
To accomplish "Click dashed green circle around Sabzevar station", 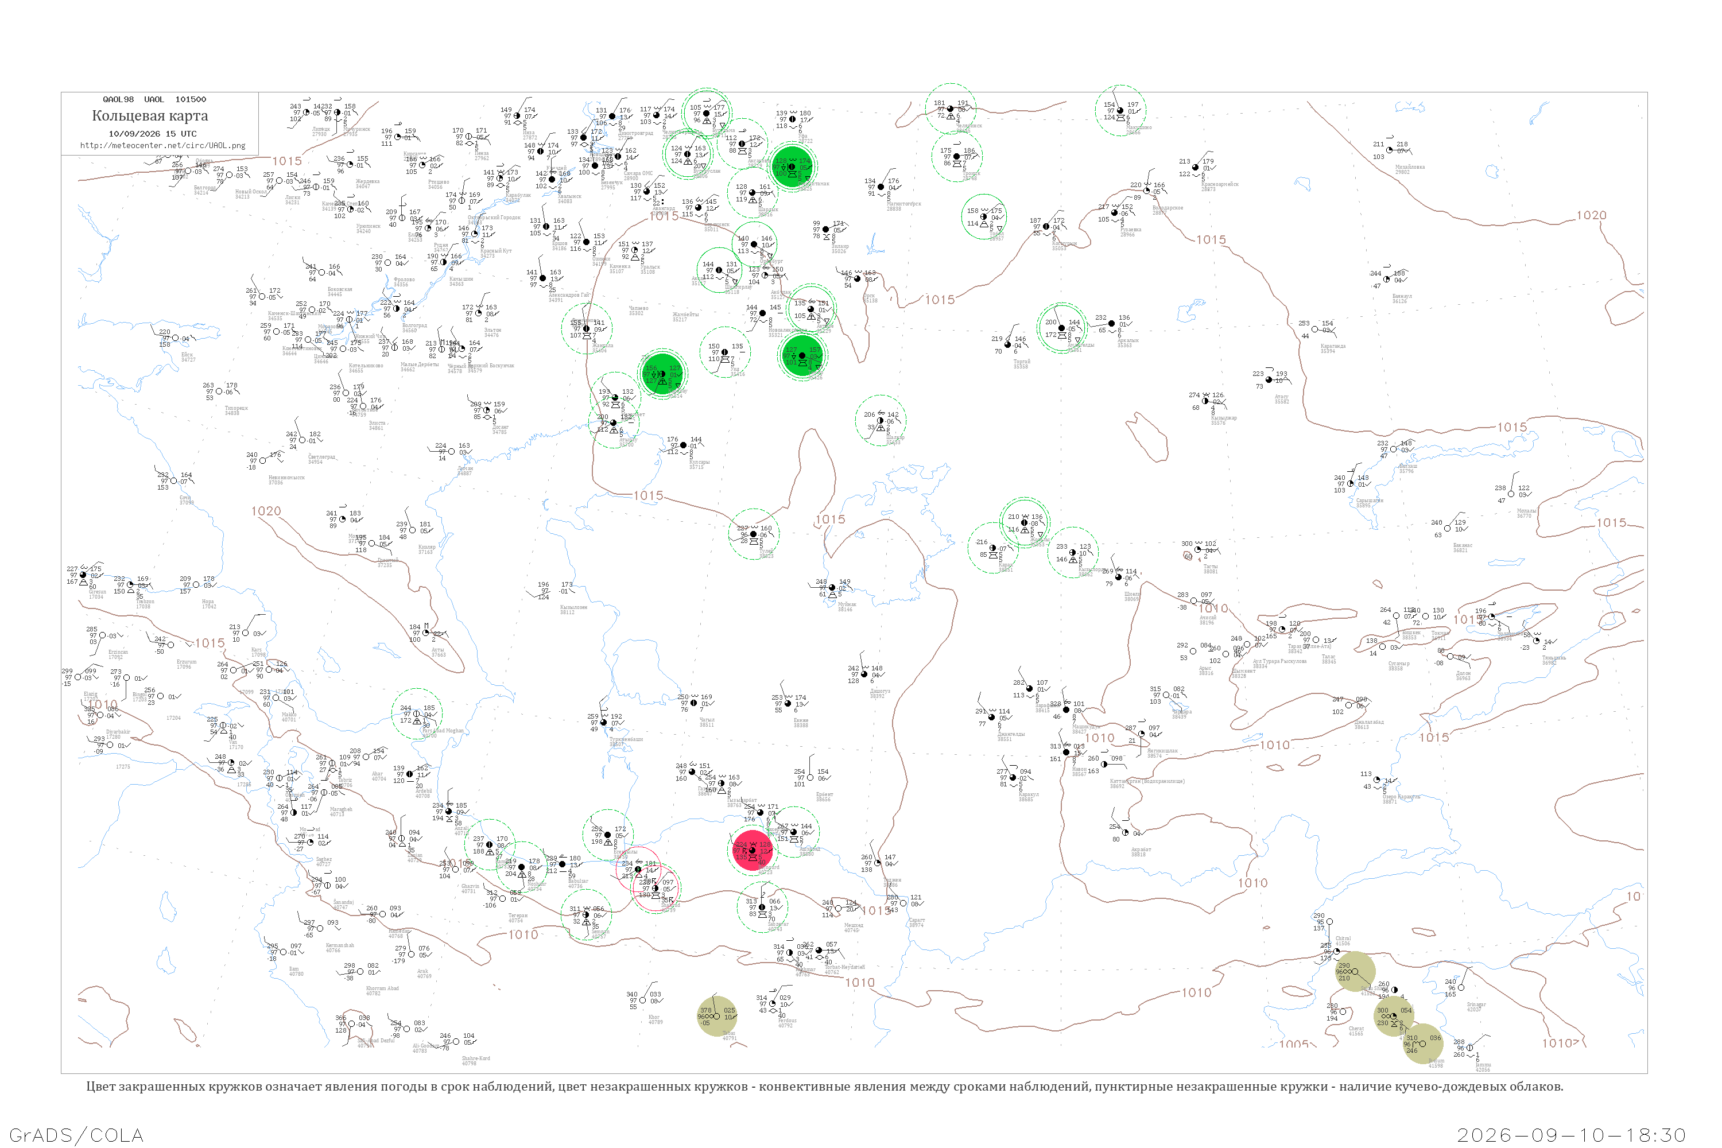I will 762,907.
